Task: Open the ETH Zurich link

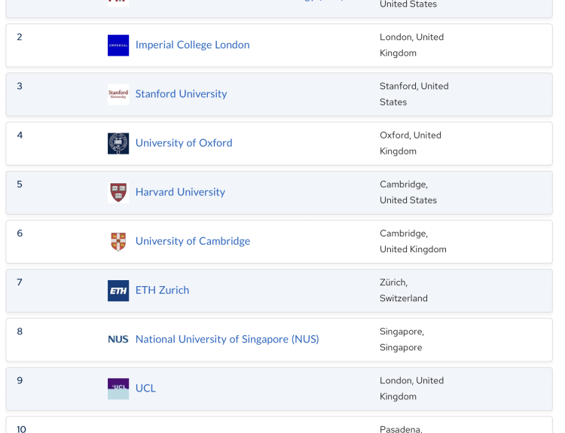Action: (x=162, y=291)
